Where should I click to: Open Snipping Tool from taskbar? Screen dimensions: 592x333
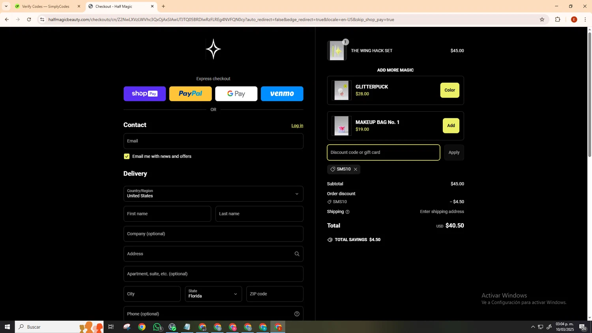(x=127, y=327)
